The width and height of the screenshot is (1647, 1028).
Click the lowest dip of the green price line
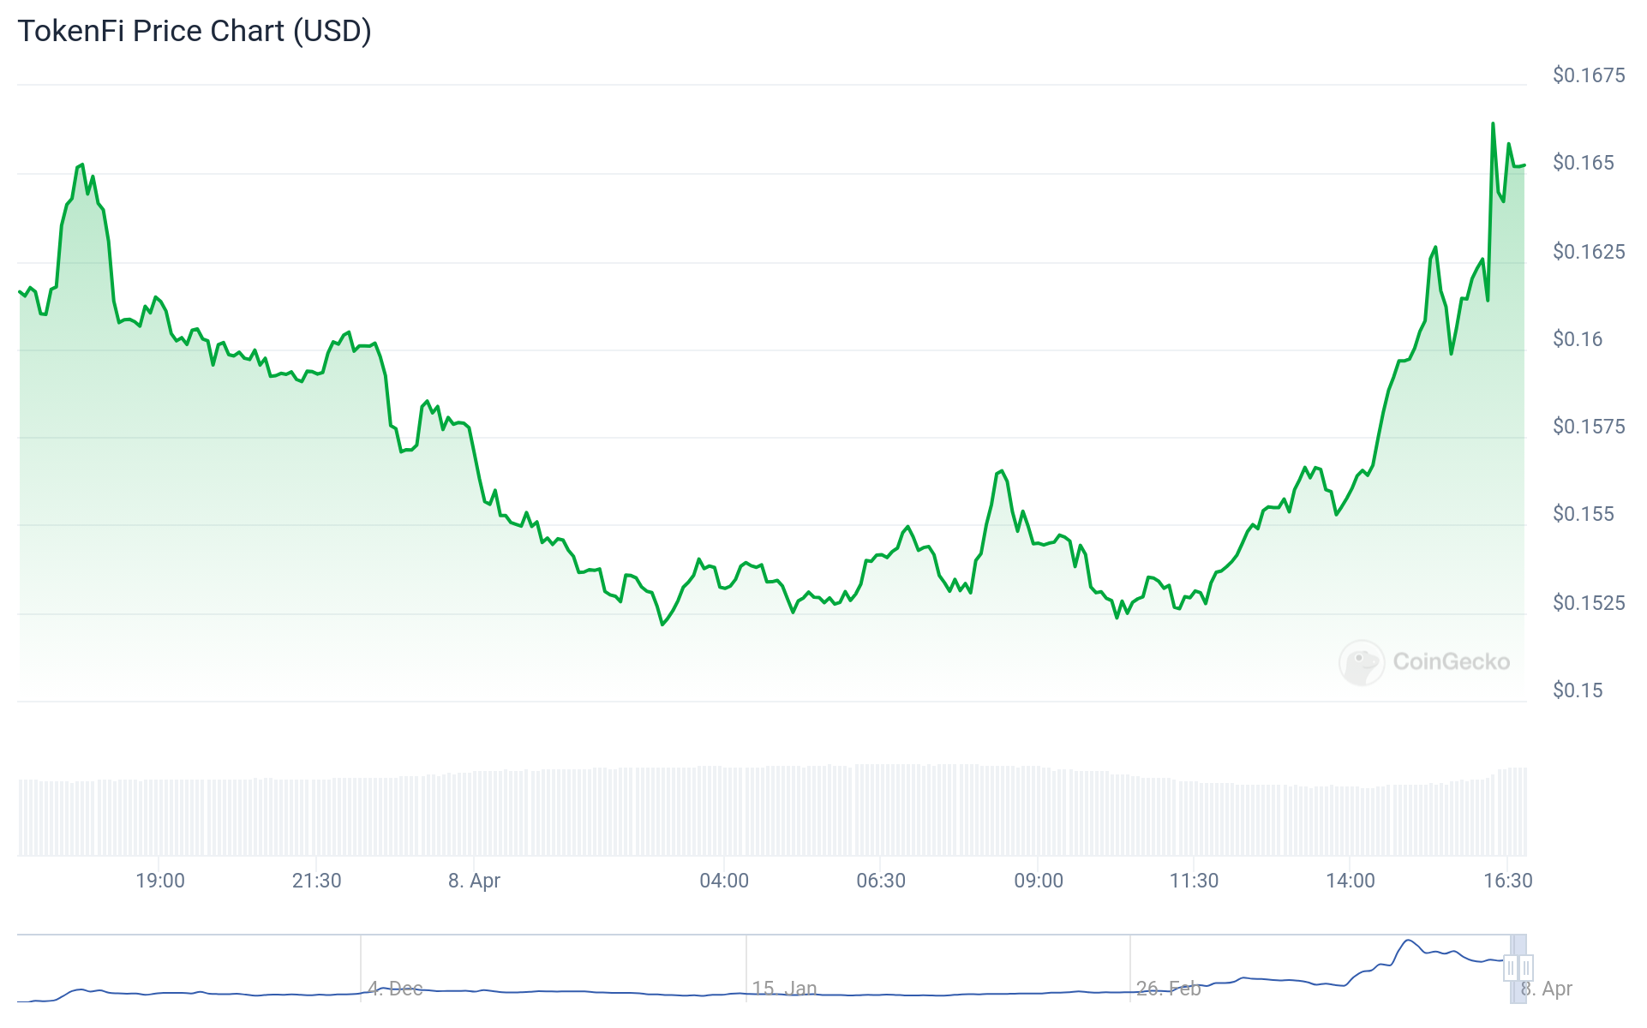(x=662, y=625)
